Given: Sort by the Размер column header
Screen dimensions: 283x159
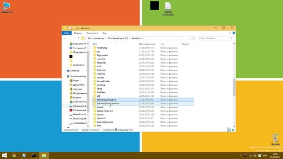Looking at the screenshot, I should [x=185, y=44].
